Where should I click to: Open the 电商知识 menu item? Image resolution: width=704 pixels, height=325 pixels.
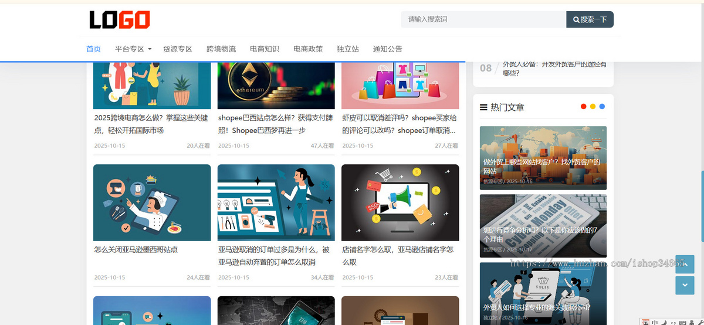[x=265, y=49]
